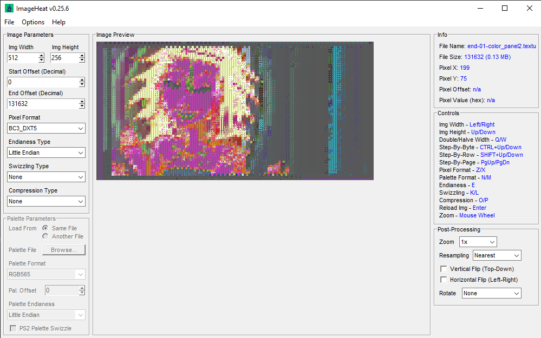
Task: Open the Swizzling Type dropdown
Action: 46,177
